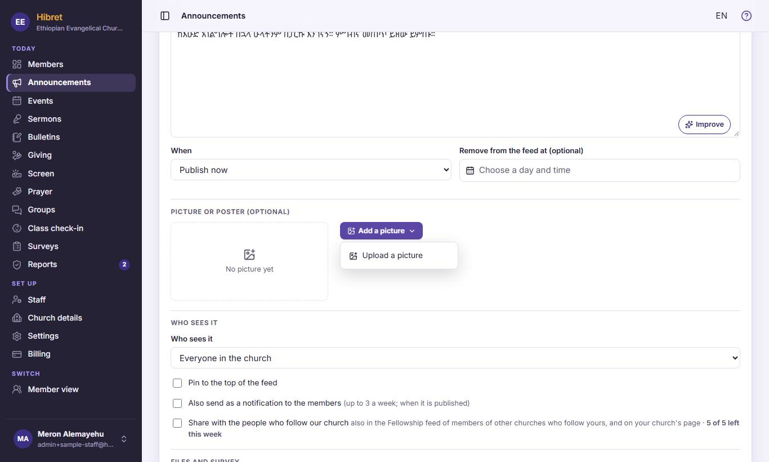
Task: Click the No picture yet placeholder
Action: 249,261
